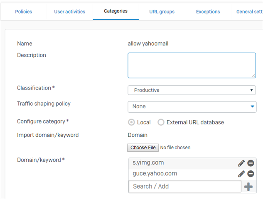Expand the Traffic shaping policy dropdown

tap(192, 107)
